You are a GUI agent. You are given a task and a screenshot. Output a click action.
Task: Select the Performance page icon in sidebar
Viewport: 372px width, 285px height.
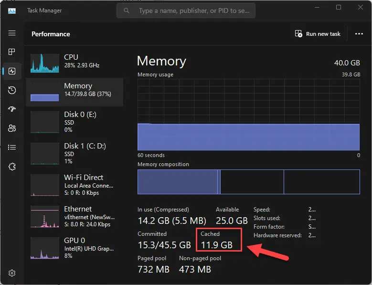(12, 71)
